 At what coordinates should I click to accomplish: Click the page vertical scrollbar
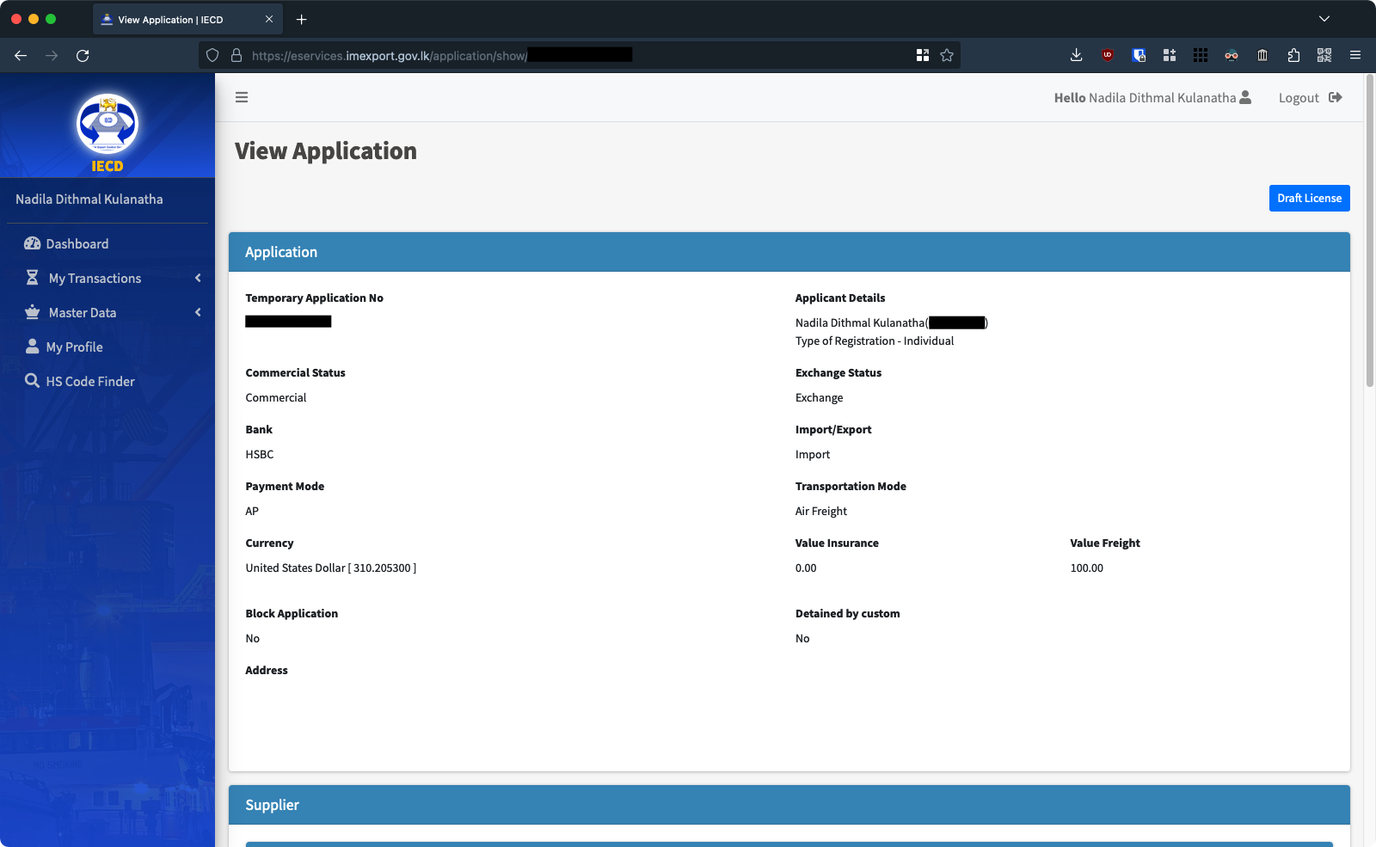coord(1370,232)
